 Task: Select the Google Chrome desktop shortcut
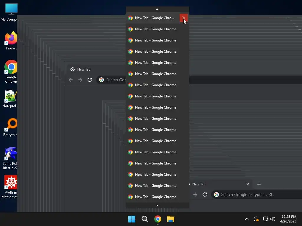click(11, 72)
